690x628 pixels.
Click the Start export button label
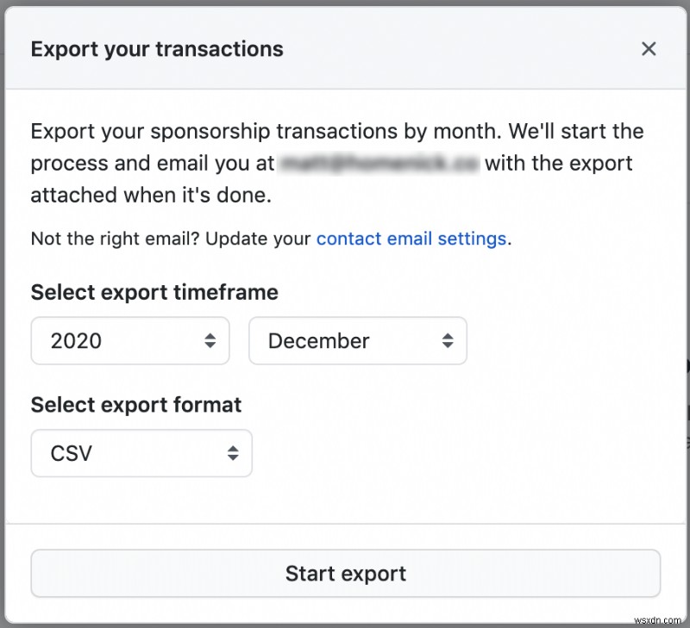pyautogui.click(x=345, y=574)
